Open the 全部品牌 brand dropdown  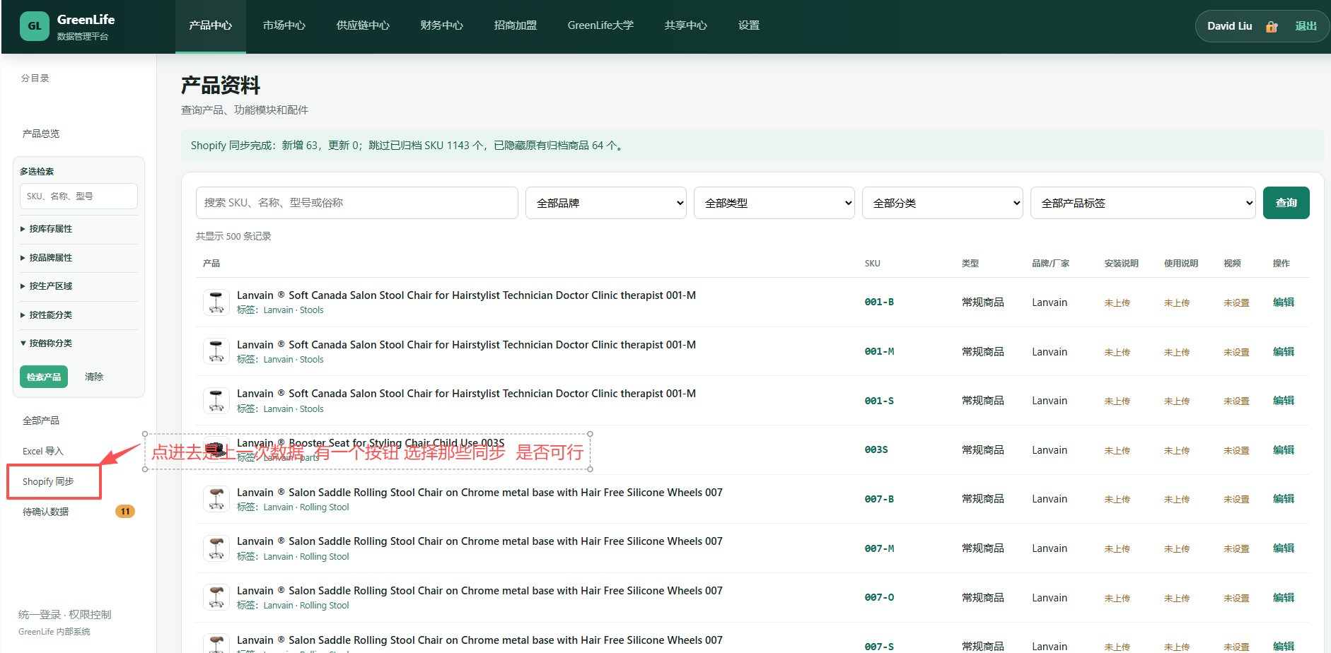tap(606, 203)
